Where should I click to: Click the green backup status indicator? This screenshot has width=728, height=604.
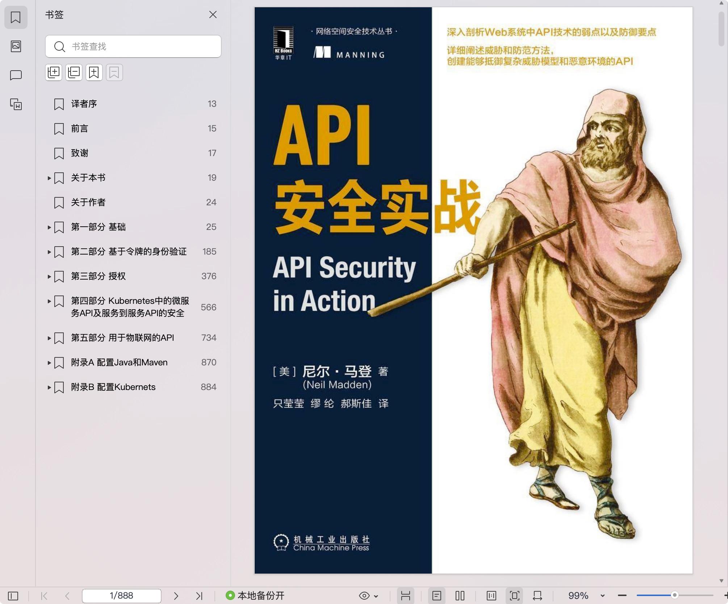[230, 596]
